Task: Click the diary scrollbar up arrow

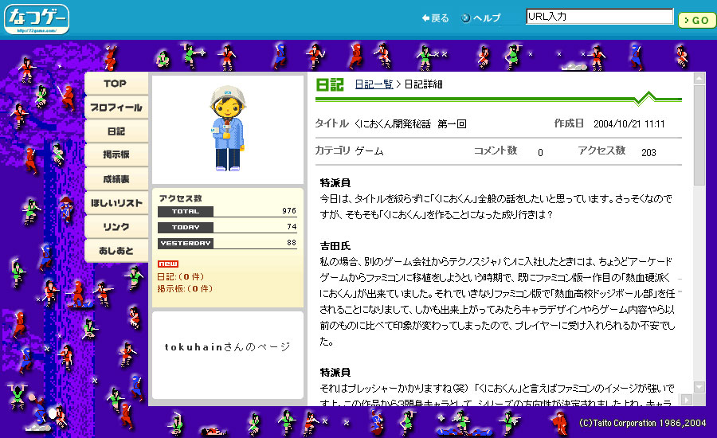Action: pos(699,79)
